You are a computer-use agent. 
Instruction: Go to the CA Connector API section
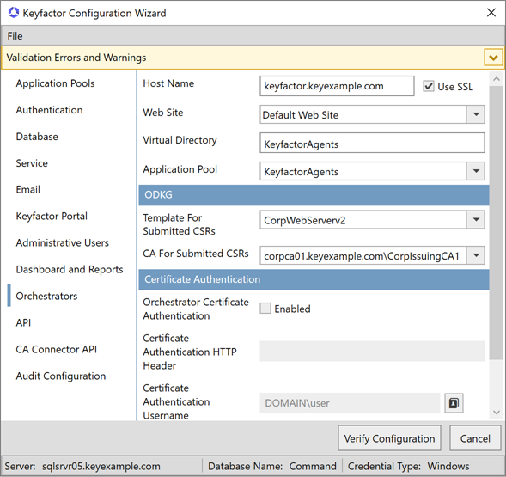coord(57,350)
